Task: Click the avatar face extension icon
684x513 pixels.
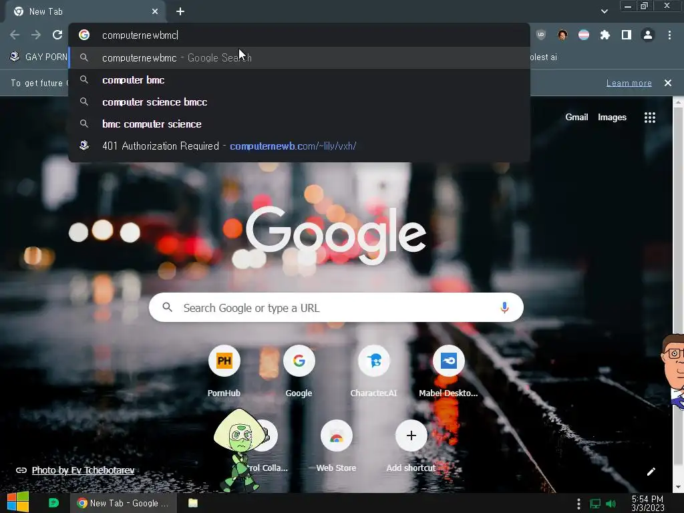Action: [562, 35]
